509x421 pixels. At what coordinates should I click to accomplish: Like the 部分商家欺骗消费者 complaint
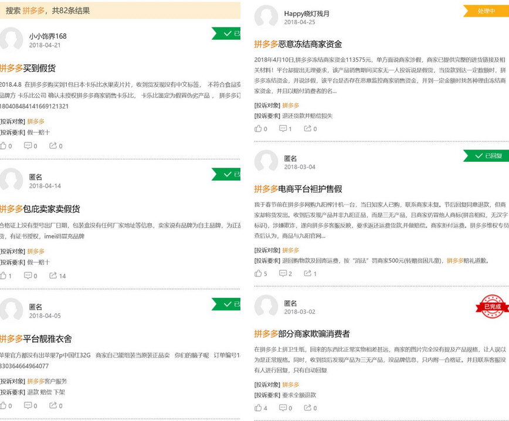(x=260, y=408)
